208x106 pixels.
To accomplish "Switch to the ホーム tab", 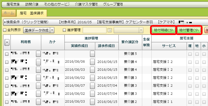I will pos(9,13).
